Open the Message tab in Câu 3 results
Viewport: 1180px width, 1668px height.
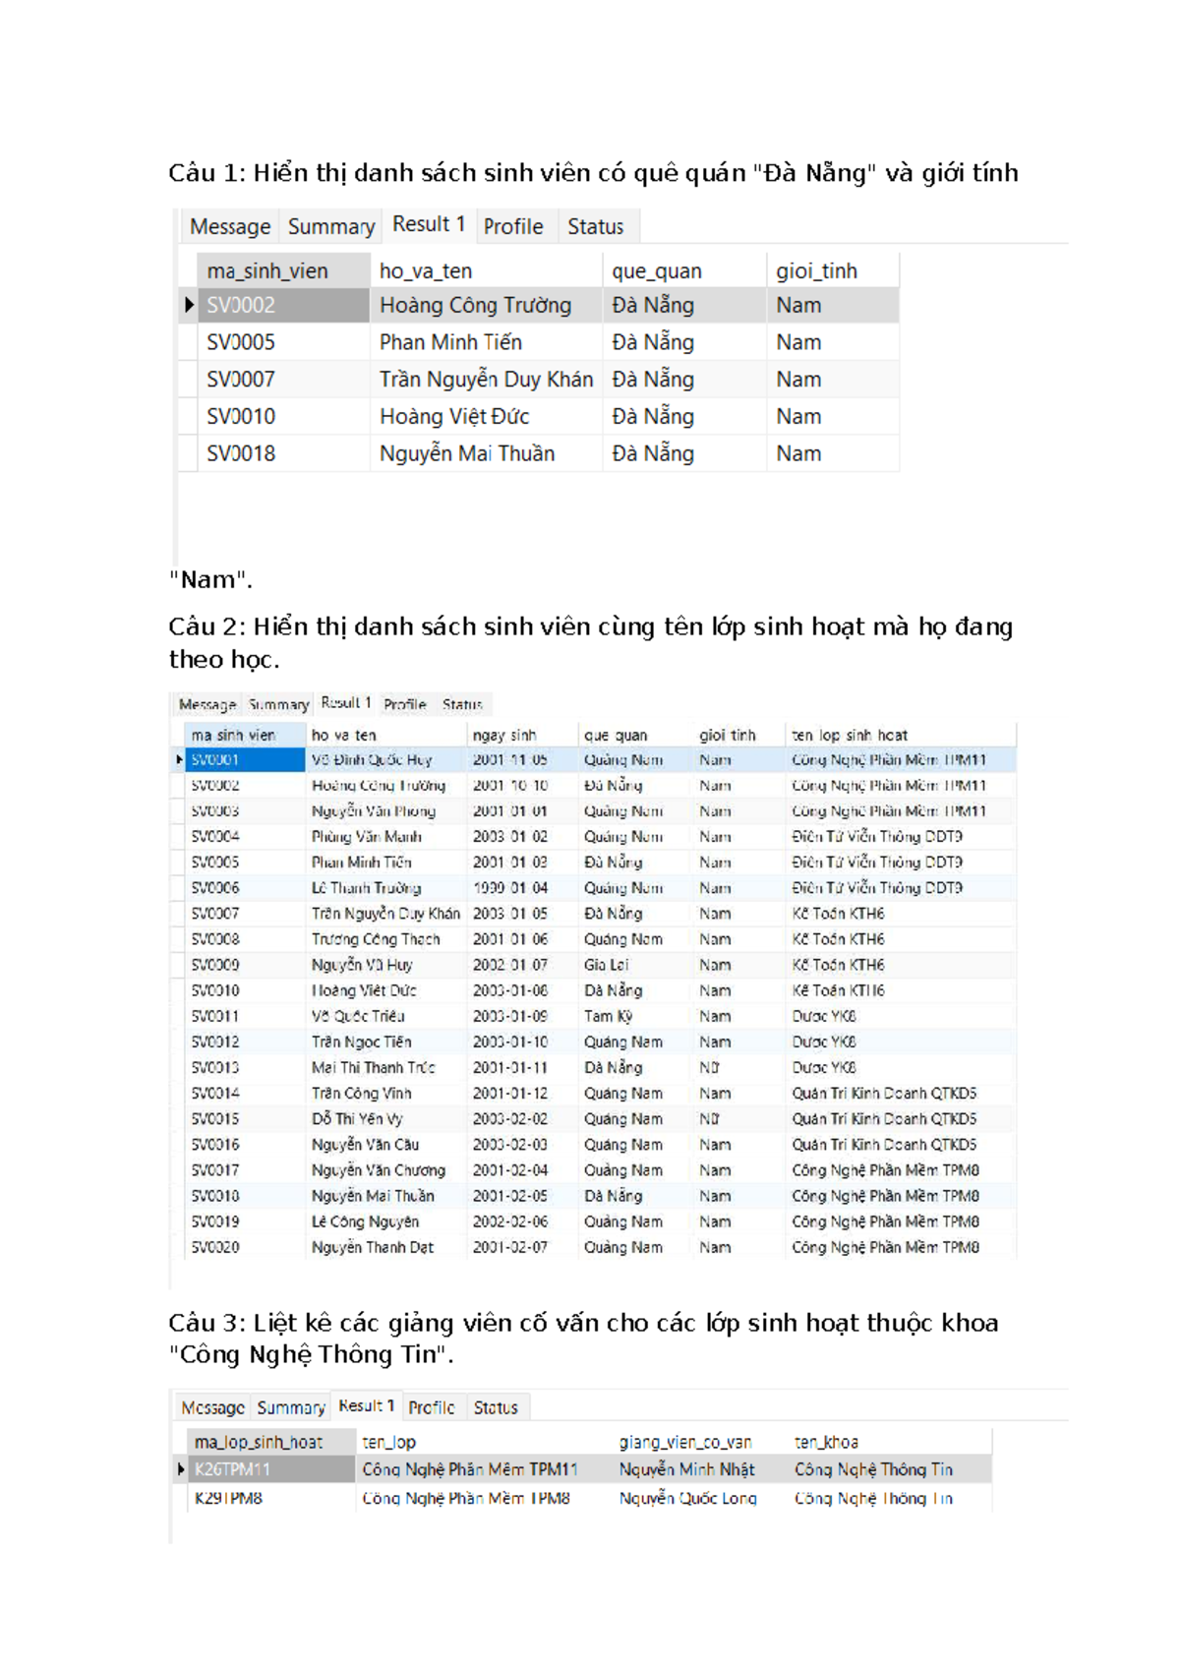click(x=213, y=1407)
